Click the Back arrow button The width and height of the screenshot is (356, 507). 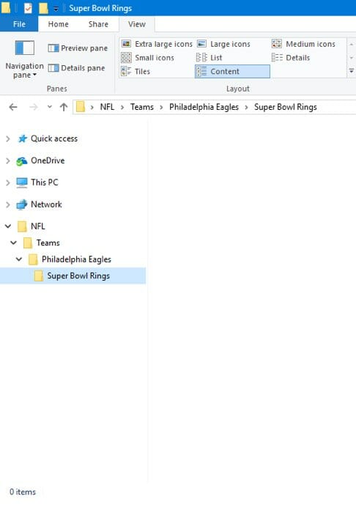pyautogui.click(x=13, y=107)
